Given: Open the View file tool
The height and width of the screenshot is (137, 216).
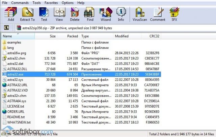Looking at the screenshot, I should tap(59, 14).
